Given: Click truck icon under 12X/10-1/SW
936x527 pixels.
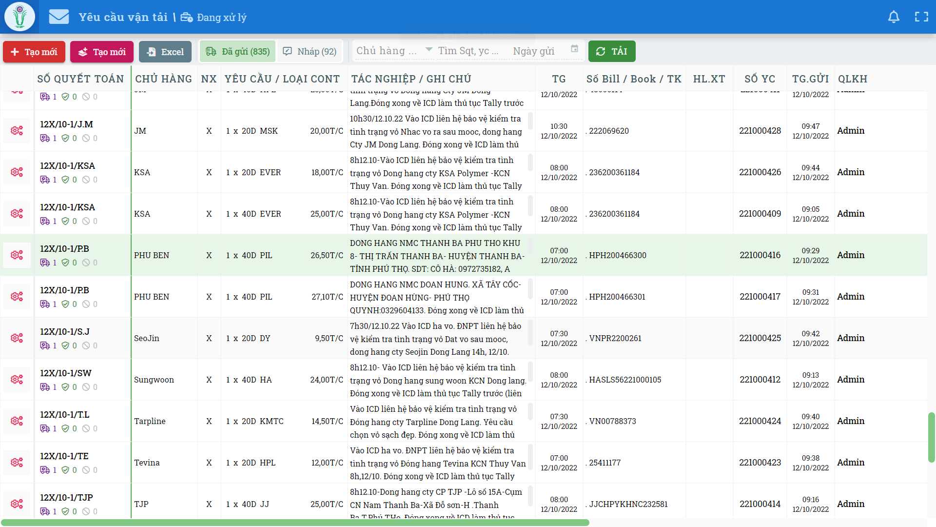Looking at the screenshot, I should [x=45, y=387].
